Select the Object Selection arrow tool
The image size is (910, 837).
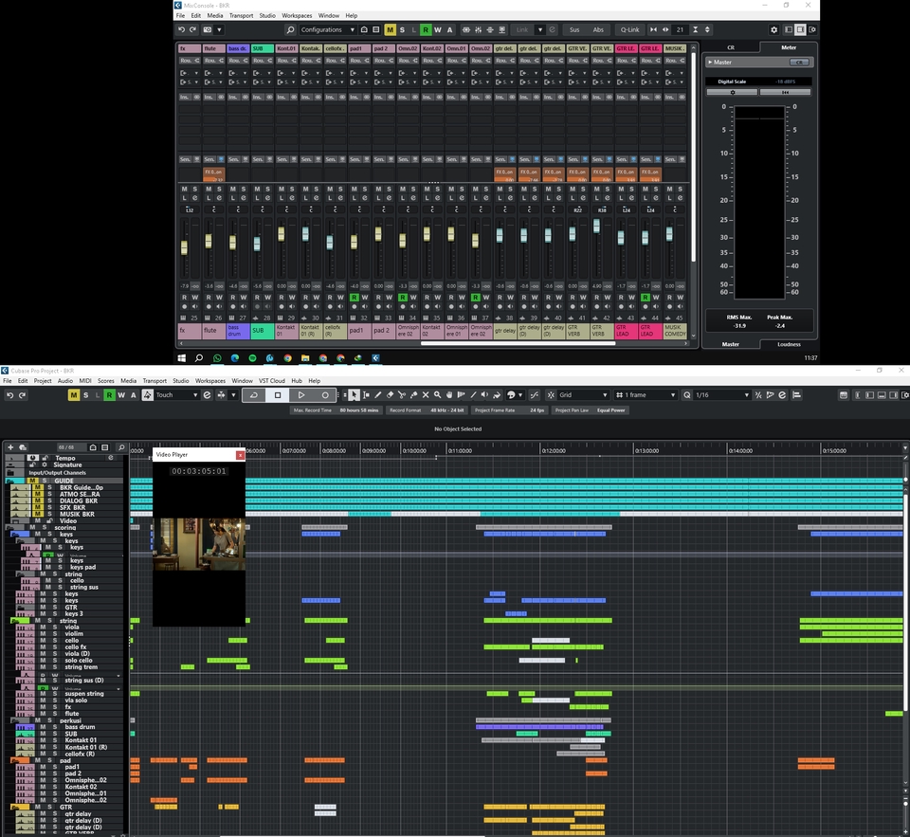pos(354,395)
